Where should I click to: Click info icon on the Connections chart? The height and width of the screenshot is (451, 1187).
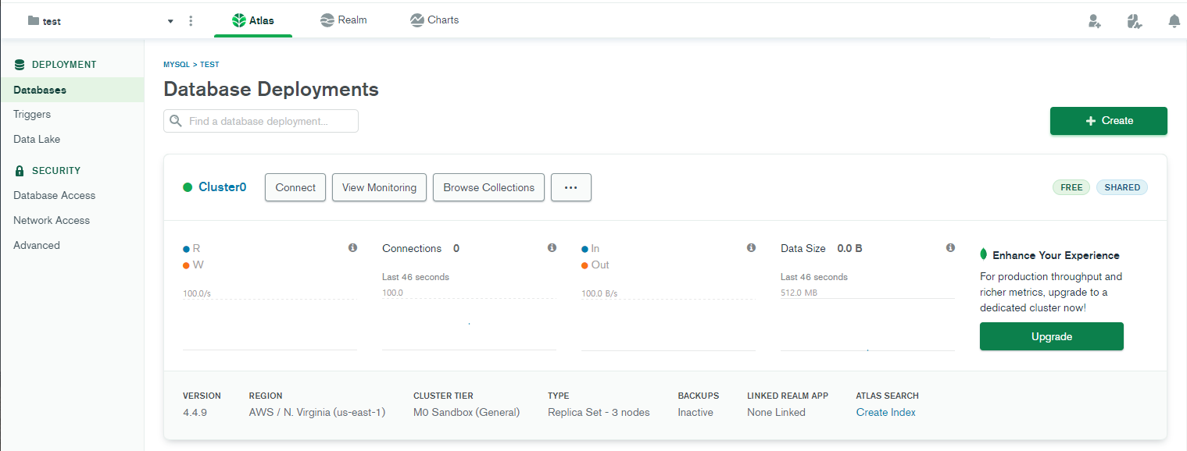(552, 248)
